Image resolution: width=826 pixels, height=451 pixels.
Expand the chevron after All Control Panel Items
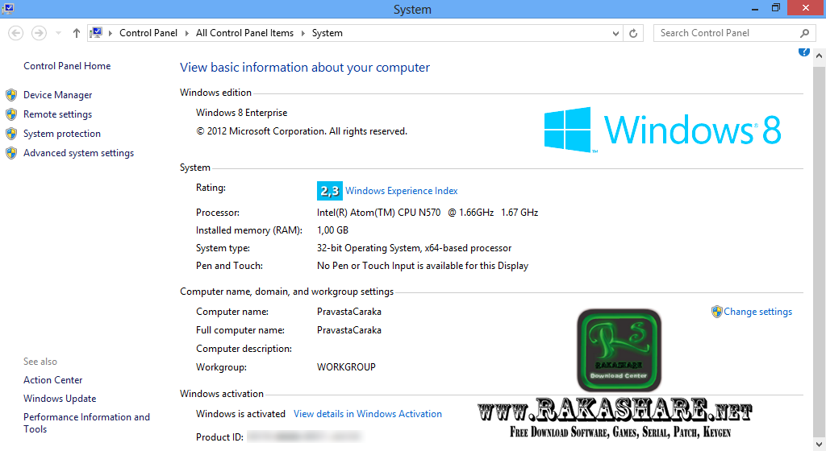(303, 33)
